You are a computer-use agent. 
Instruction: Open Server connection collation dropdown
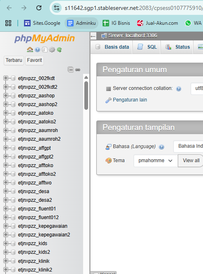pyautogui.click(x=197, y=88)
